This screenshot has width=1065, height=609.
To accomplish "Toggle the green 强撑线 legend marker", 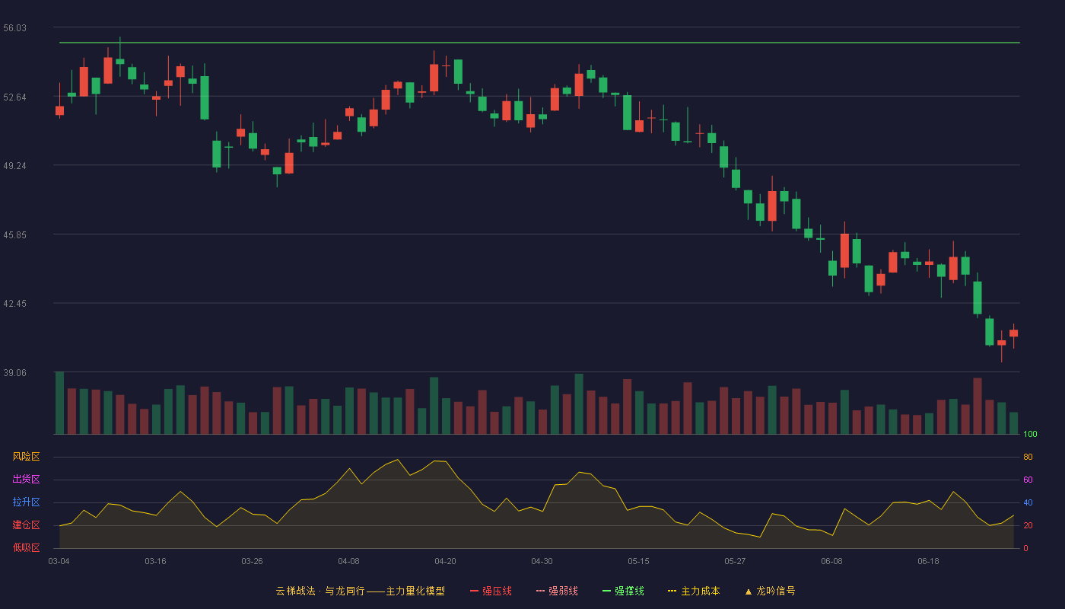I will [x=606, y=591].
